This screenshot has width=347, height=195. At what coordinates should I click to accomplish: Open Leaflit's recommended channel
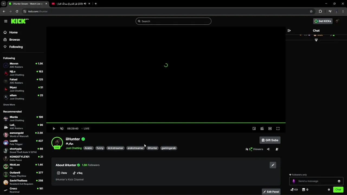coord(23,142)
